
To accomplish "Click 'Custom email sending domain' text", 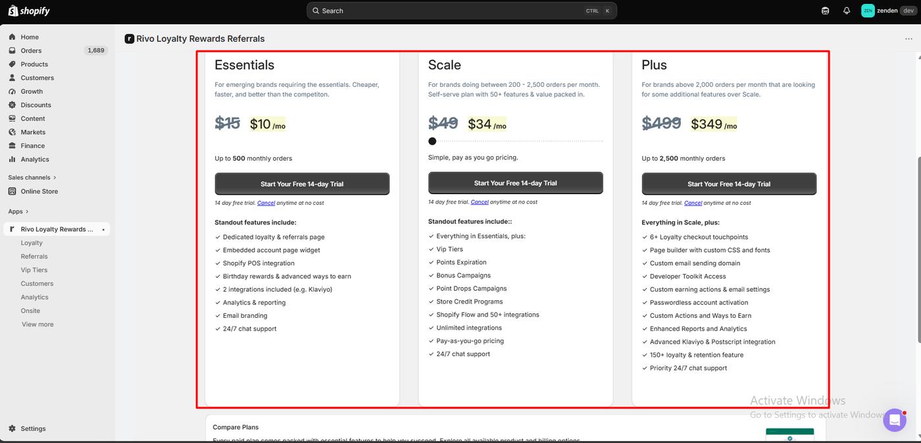I will (695, 263).
